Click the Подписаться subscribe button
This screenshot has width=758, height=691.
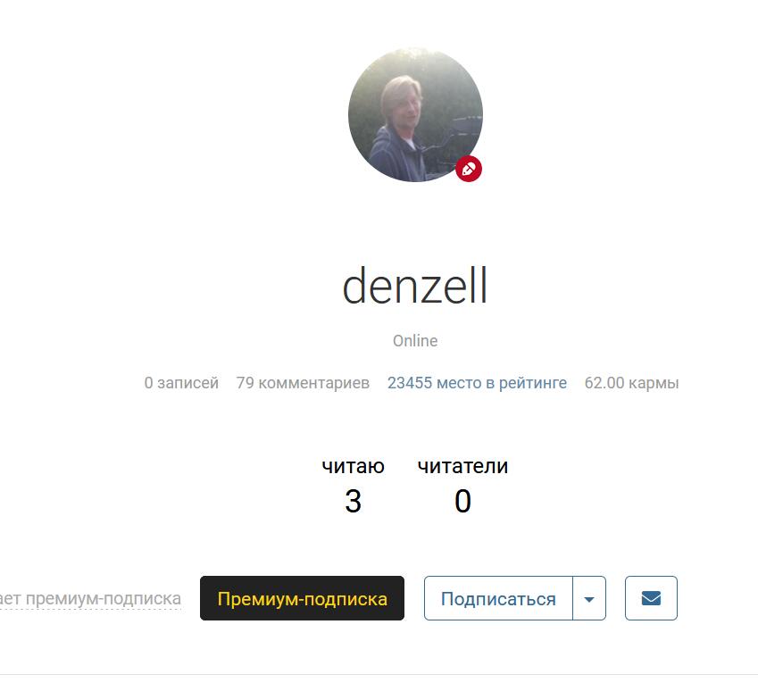pyautogui.click(x=498, y=598)
